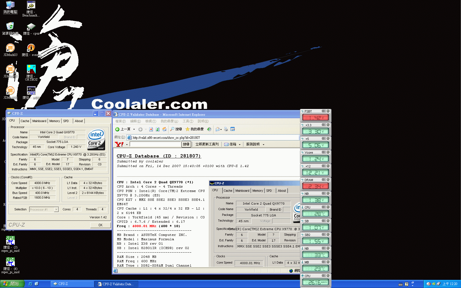Stop page loading with the red X icon
Image resolution: width=461 pixels, height=288 pixels.
coord(151,129)
